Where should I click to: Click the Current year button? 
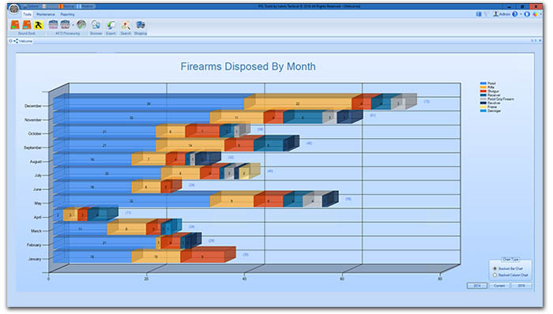coord(499,286)
